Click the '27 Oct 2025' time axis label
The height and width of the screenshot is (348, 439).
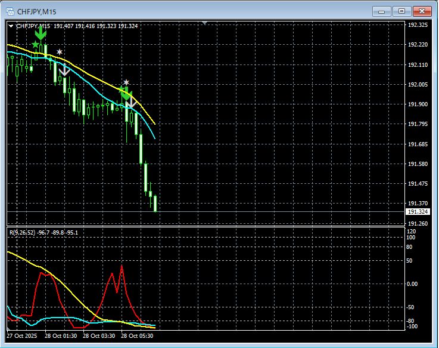point(22,336)
